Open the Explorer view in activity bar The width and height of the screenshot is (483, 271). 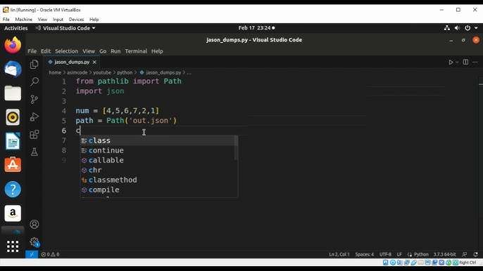(x=34, y=64)
